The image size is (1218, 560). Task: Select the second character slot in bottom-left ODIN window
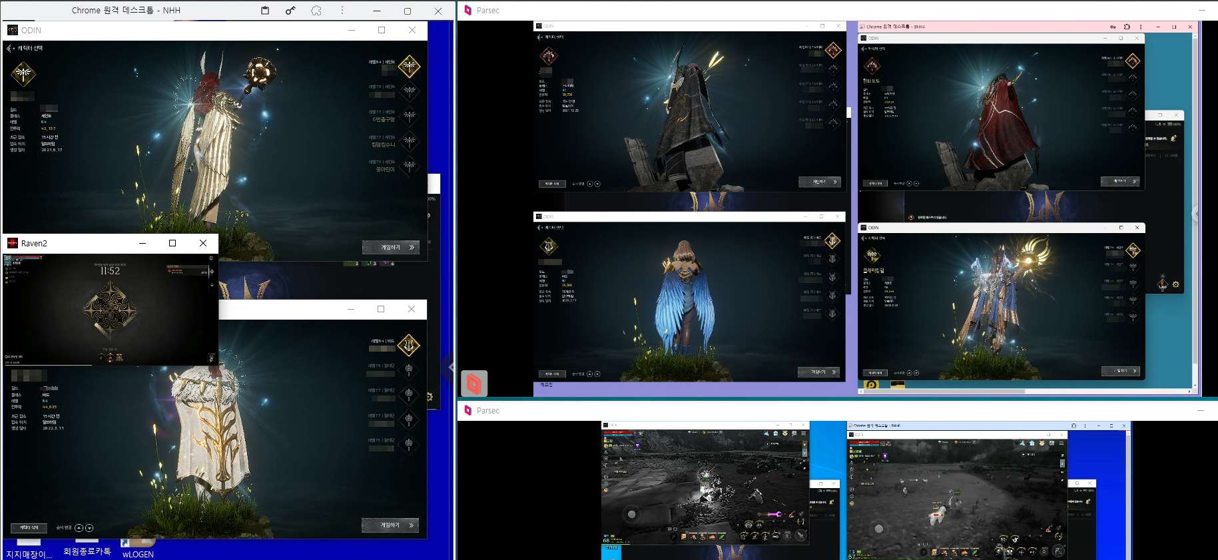[410, 369]
